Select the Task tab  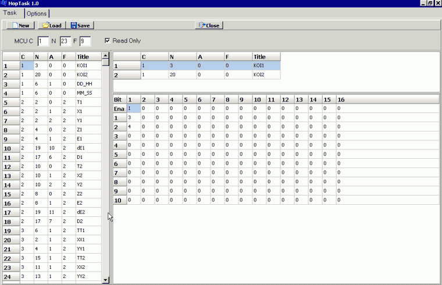click(12, 13)
